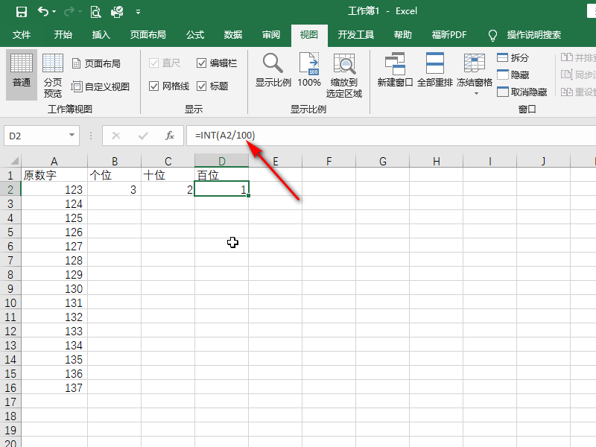Select cell B1 labeled 个位
The image size is (596, 447).
[x=115, y=175]
